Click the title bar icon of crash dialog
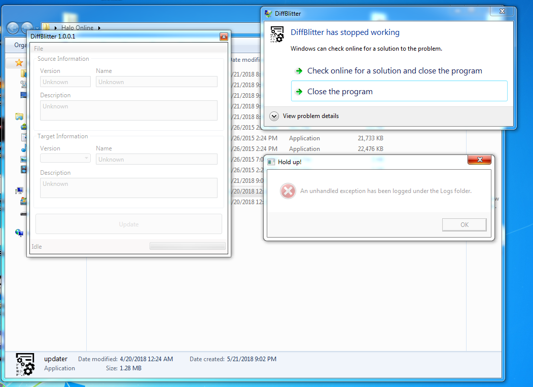 click(268, 14)
